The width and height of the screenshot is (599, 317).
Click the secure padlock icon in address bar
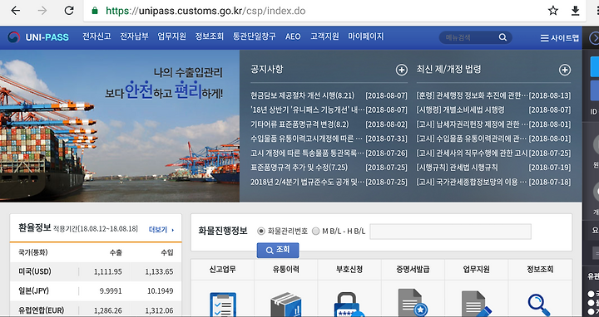point(95,11)
